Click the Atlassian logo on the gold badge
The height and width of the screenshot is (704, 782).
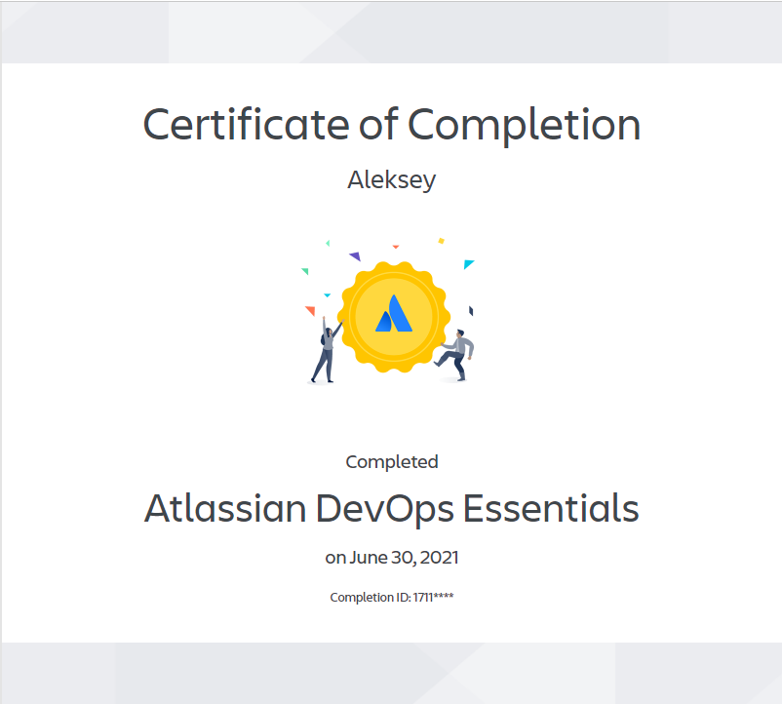pyautogui.click(x=394, y=313)
